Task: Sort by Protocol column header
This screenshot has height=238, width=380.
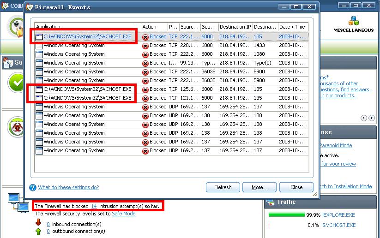Action: tap(174, 27)
